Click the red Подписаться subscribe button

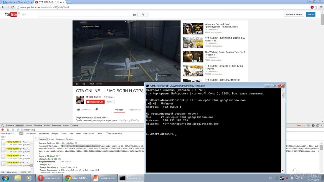tap(95, 102)
